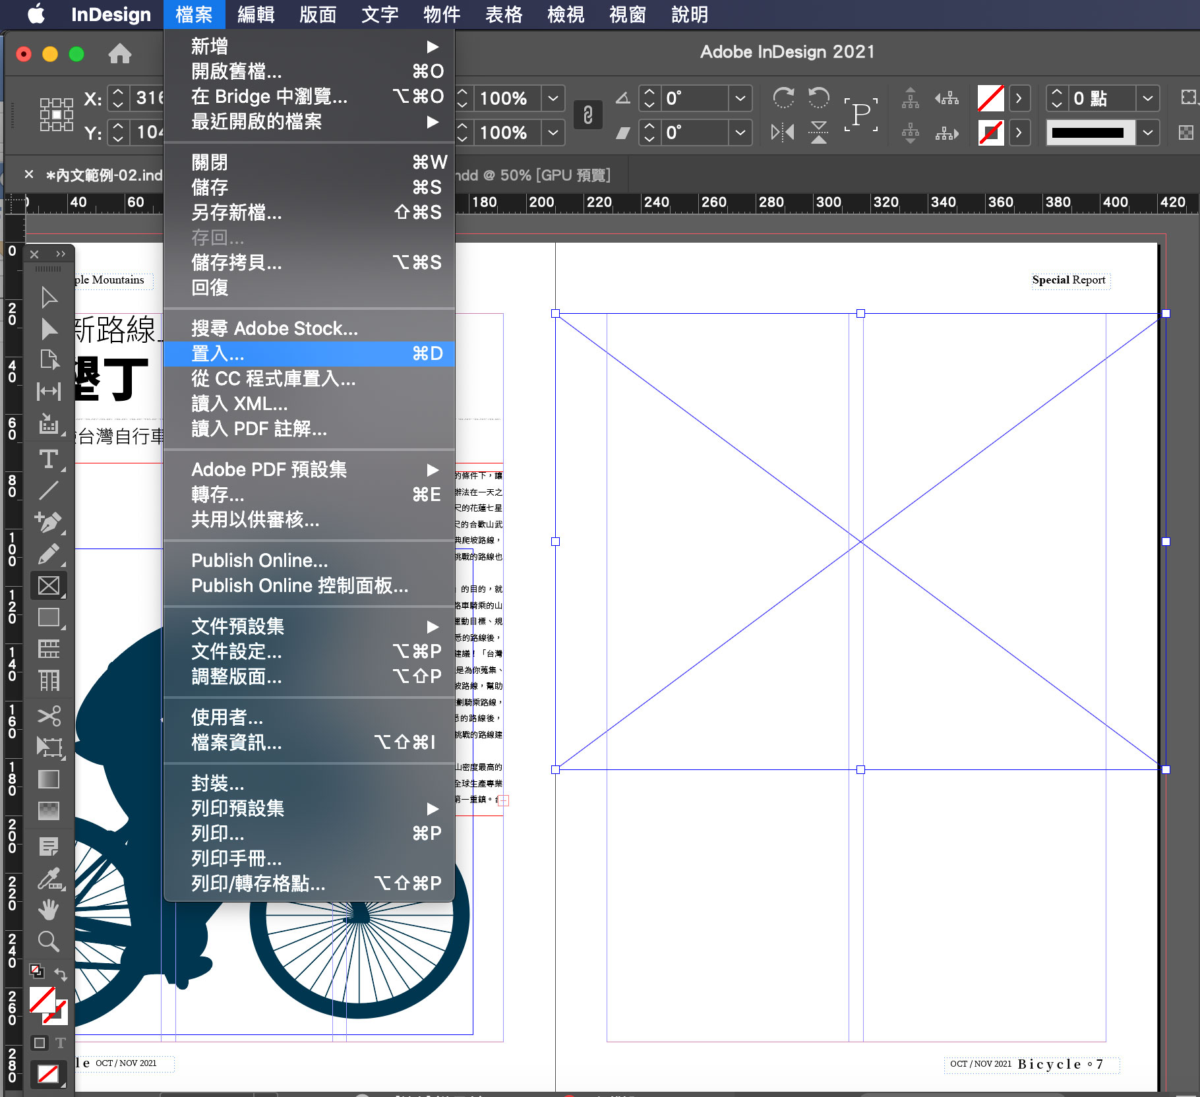Toggle formatting affects container button
The image size is (1200, 1097).
pos(40,1043)
